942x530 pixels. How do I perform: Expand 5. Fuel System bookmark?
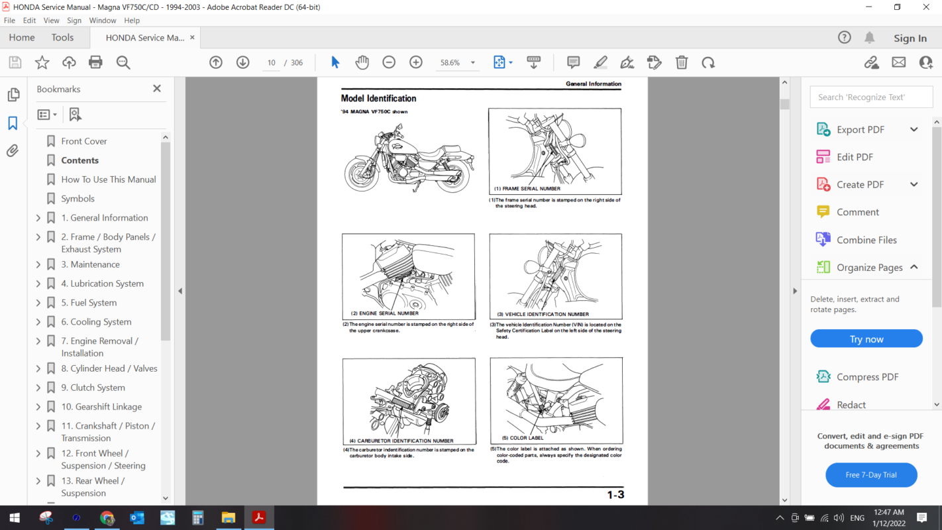(x=38, y=303)
